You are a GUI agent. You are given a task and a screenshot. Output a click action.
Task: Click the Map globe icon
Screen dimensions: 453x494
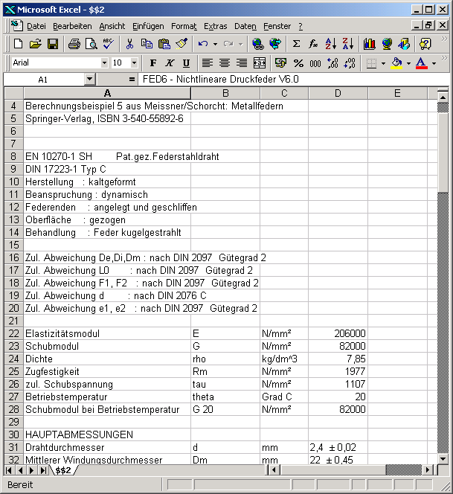pos(387,44)
